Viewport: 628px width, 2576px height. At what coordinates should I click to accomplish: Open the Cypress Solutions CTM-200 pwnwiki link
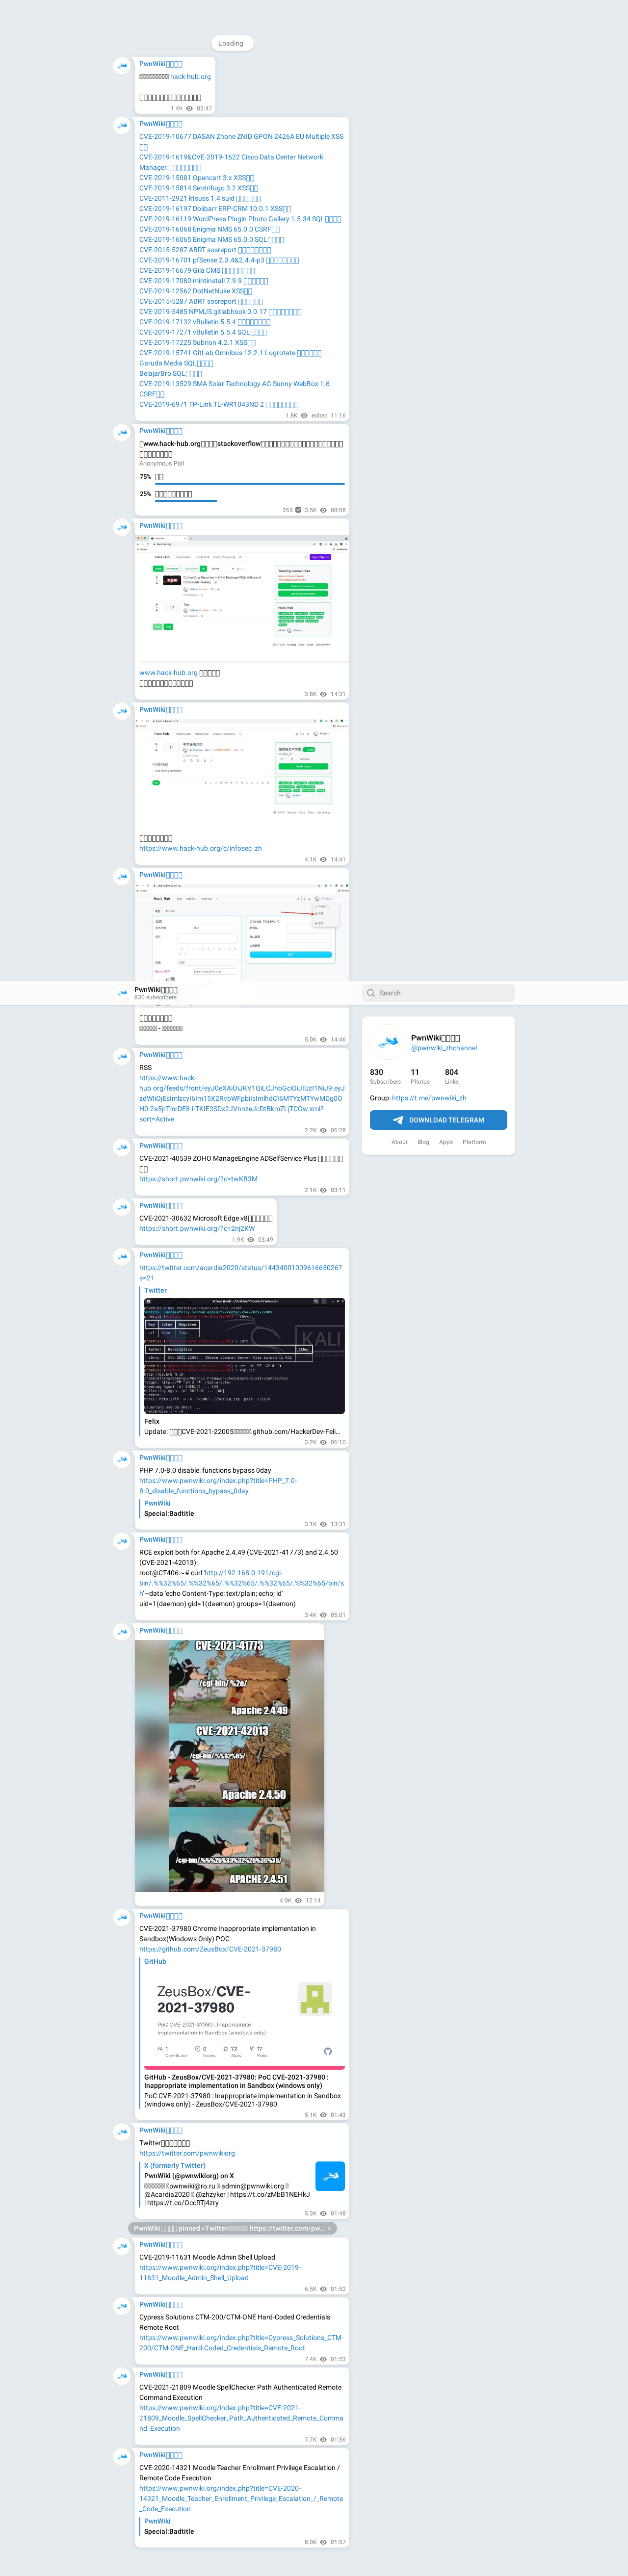[x=241, y=2343]
